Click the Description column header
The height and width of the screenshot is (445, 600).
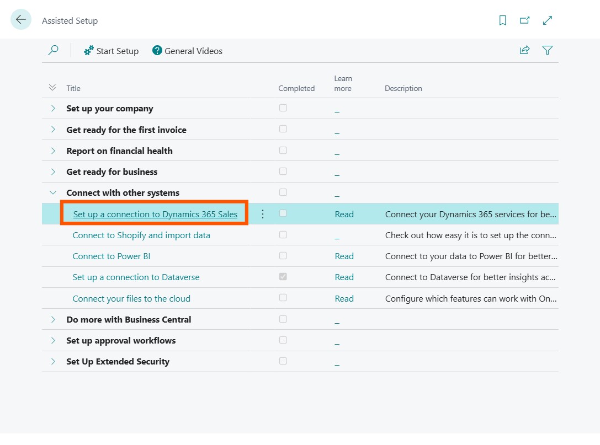pos(403,88)
